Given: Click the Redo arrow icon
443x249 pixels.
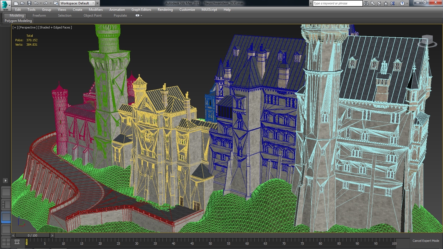Looking at the screenshot, I should [45, 3].
